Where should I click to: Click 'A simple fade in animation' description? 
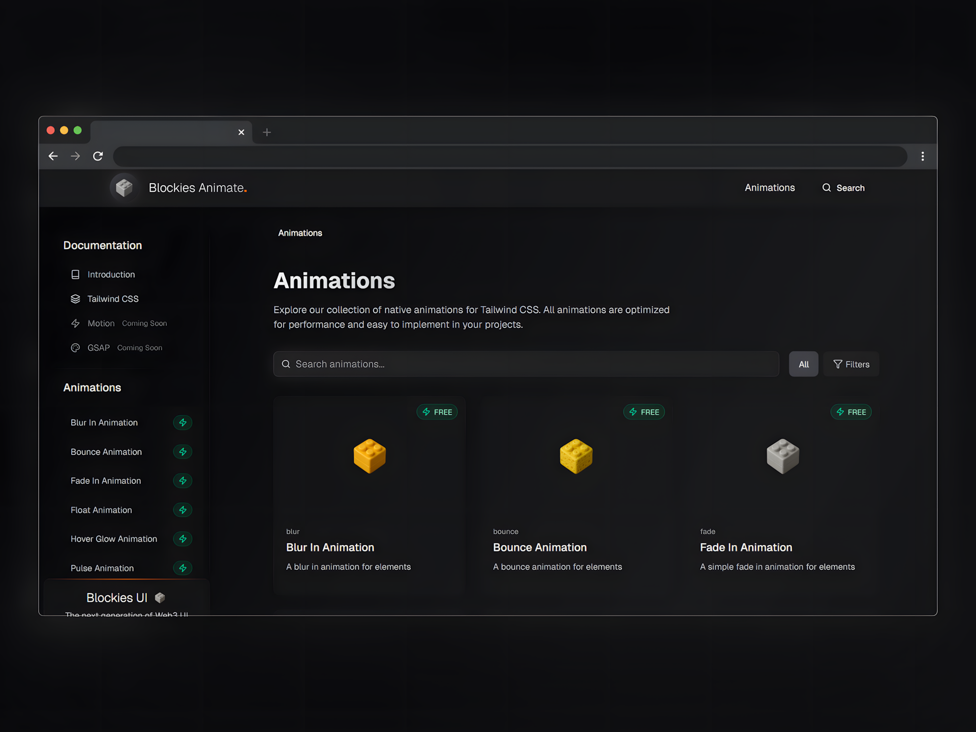[x=777, y=567]
